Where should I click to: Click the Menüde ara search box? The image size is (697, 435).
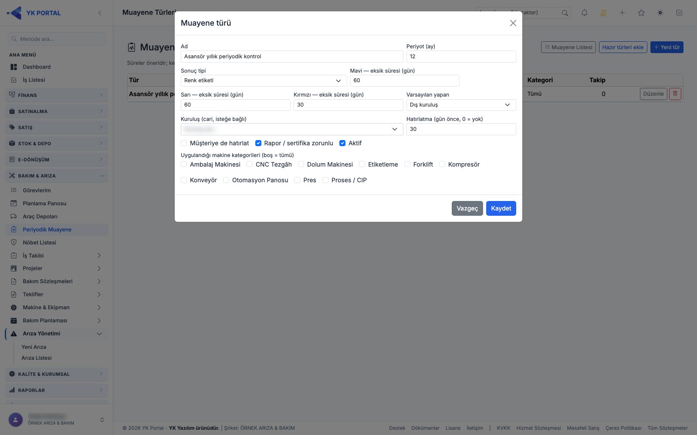tap(57, 39)
